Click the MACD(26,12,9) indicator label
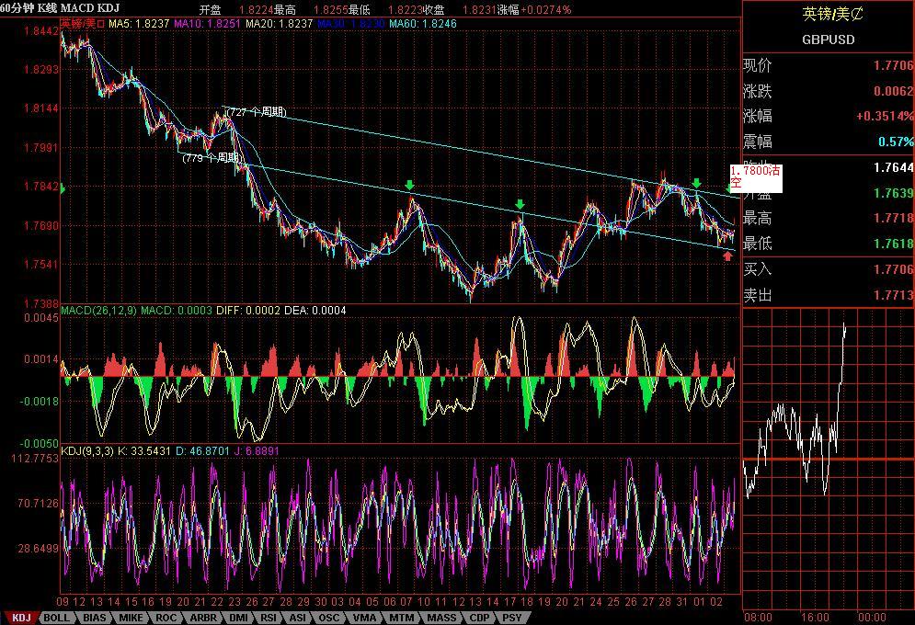This screenshot has width=915, height=625. [97, 311]
